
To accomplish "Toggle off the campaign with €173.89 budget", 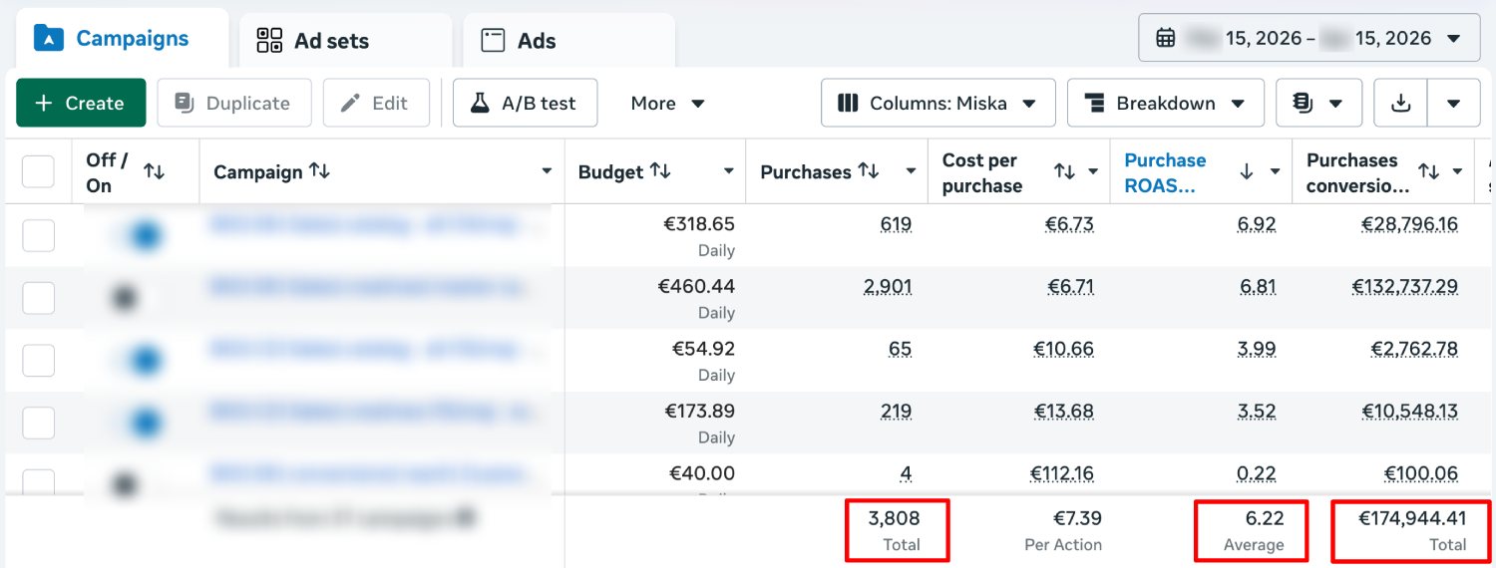I will coord(138,424).
